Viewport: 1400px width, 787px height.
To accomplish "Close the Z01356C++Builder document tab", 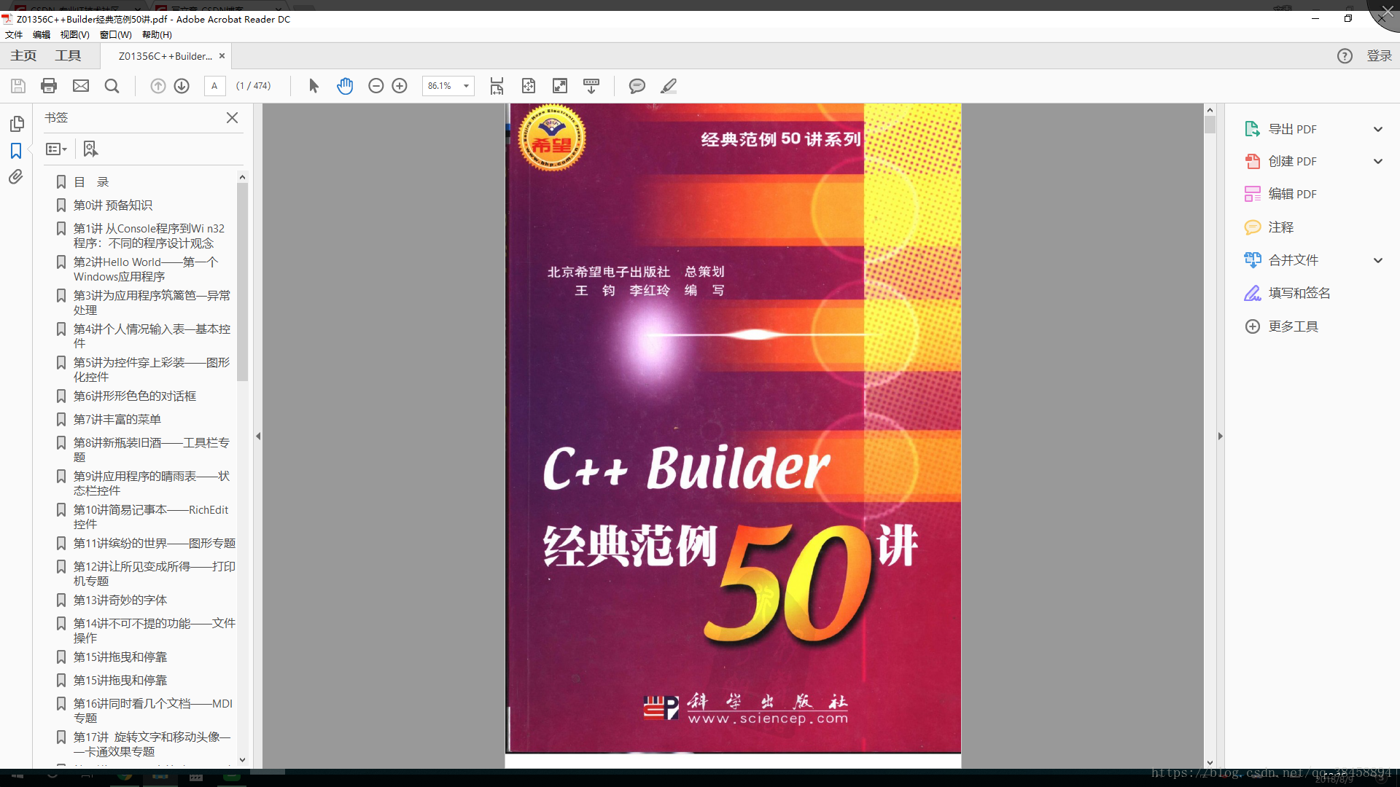I will click(222, 56).
